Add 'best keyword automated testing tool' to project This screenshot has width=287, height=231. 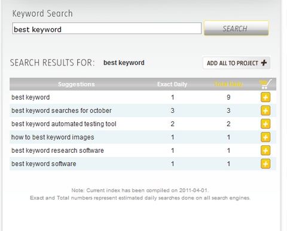(265, 124)
